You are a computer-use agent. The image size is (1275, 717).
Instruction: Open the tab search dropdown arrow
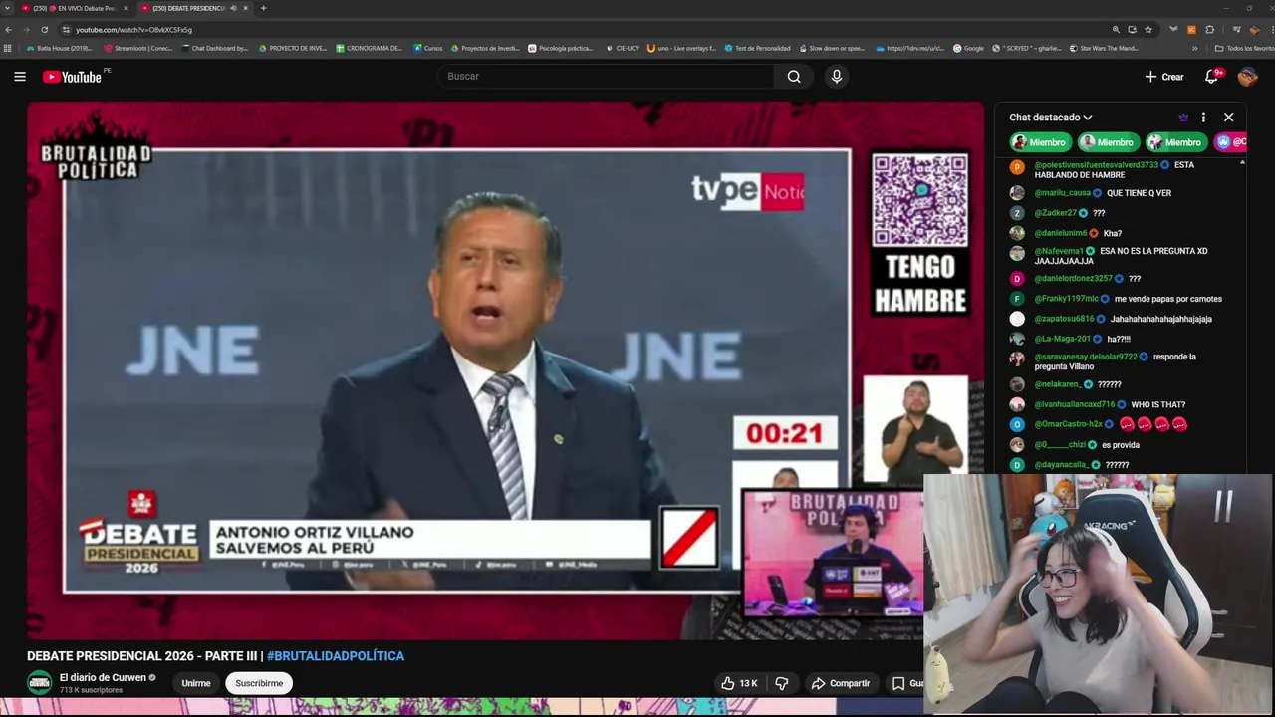8,8
